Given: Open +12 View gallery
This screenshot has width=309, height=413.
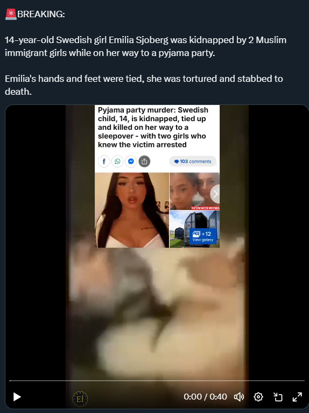Looking at the screenshot, I should [203, 236].
